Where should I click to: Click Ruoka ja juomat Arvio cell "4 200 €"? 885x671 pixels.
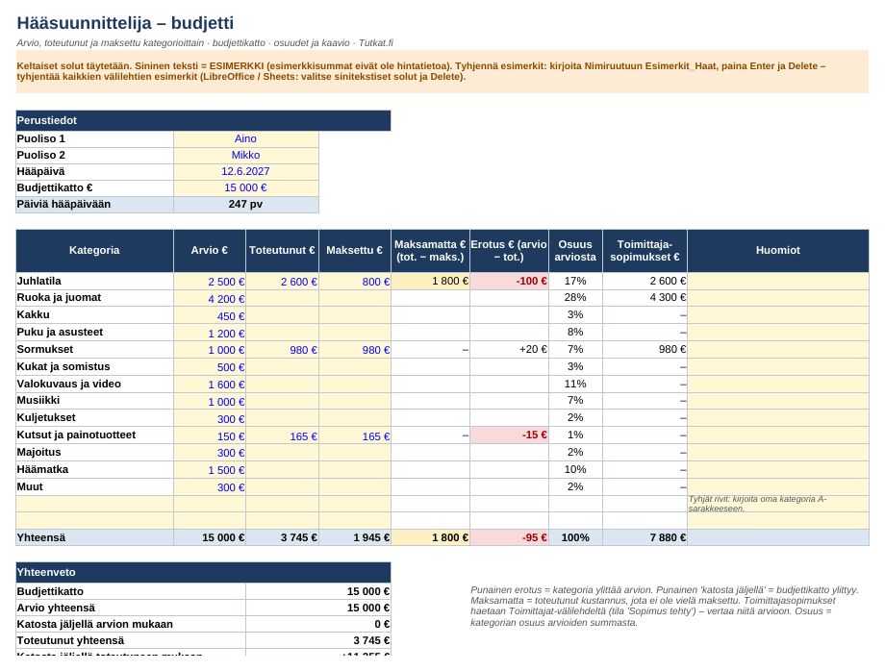(210, 298)
